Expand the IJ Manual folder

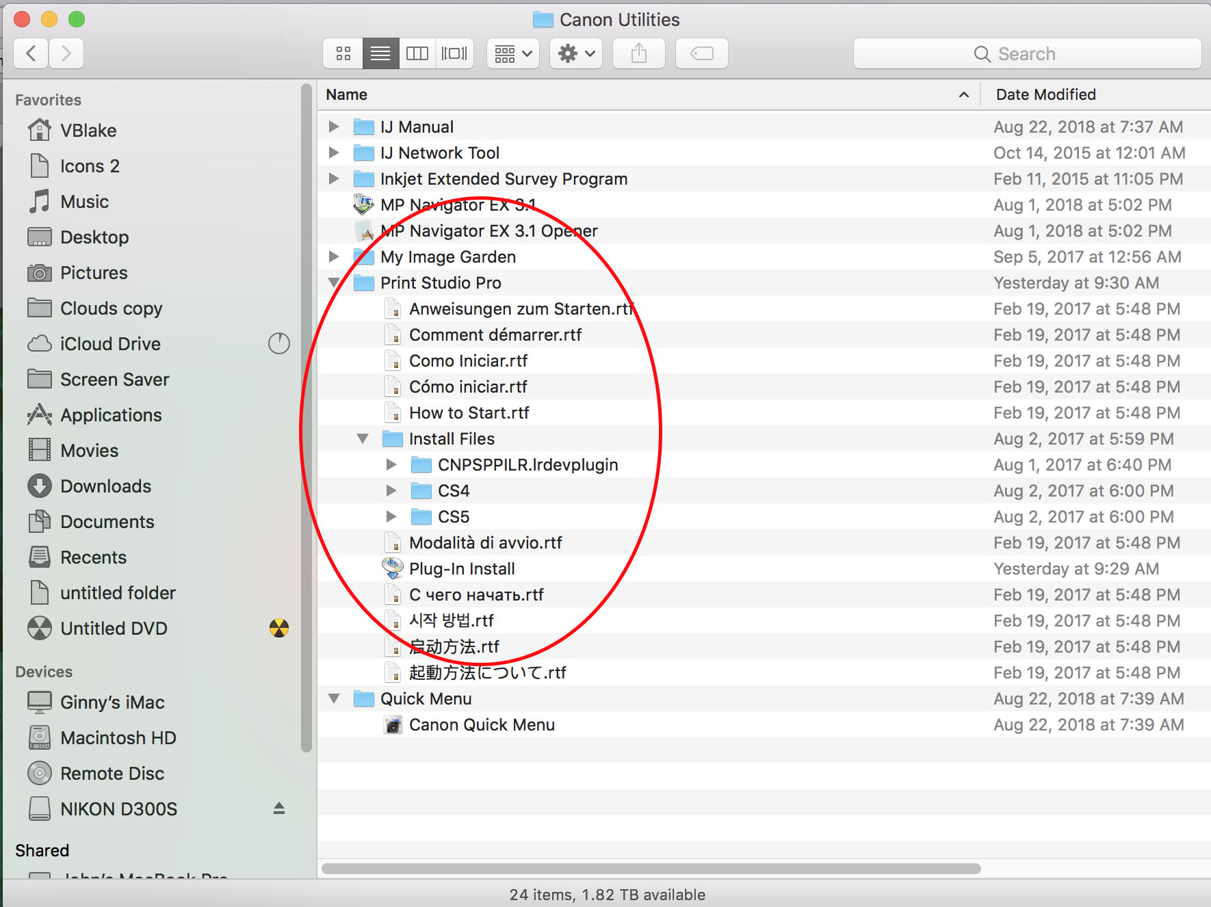click(333, 127)
